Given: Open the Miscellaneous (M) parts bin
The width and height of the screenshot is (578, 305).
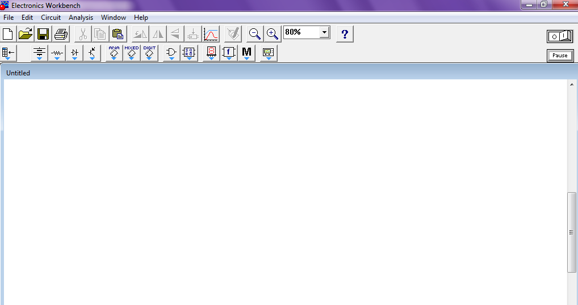Looking at the screenshot, I should pos(246,53).
